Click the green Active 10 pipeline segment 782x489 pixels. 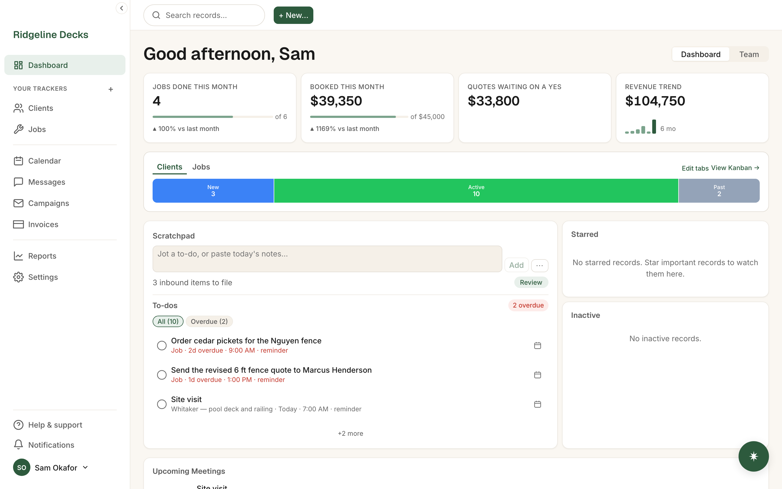pos(476,191)
